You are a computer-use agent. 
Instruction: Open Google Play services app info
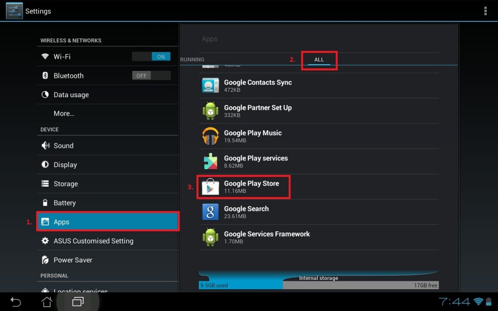(x=319, y=161)
